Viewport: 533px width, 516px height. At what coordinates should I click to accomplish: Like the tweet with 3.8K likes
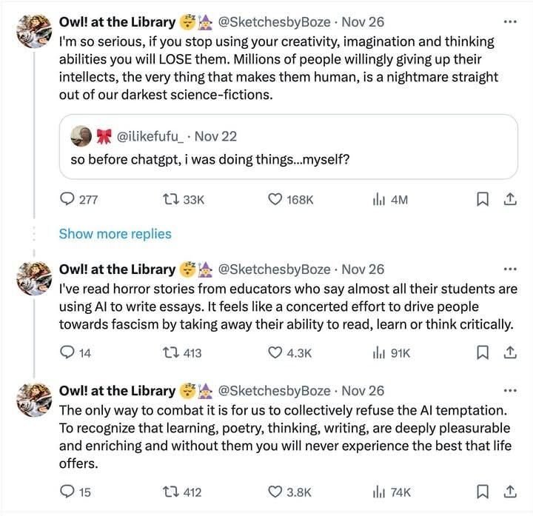click(275, 492)
